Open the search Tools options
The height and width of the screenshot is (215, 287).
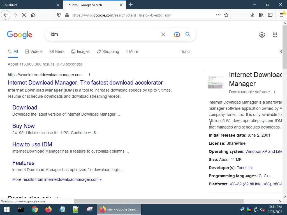point(186,52)
